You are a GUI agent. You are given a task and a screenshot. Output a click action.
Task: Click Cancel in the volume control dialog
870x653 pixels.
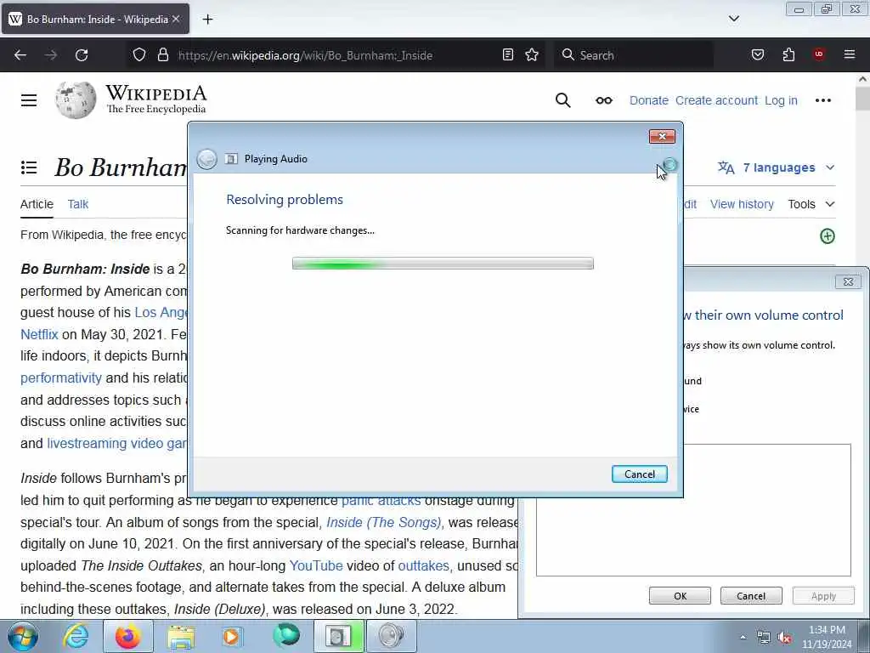coord(751,596)
